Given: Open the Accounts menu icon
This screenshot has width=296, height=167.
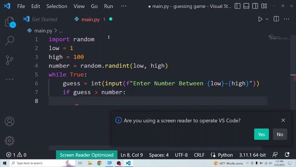Looking at the screenshot, I should [x=9, y=122].
